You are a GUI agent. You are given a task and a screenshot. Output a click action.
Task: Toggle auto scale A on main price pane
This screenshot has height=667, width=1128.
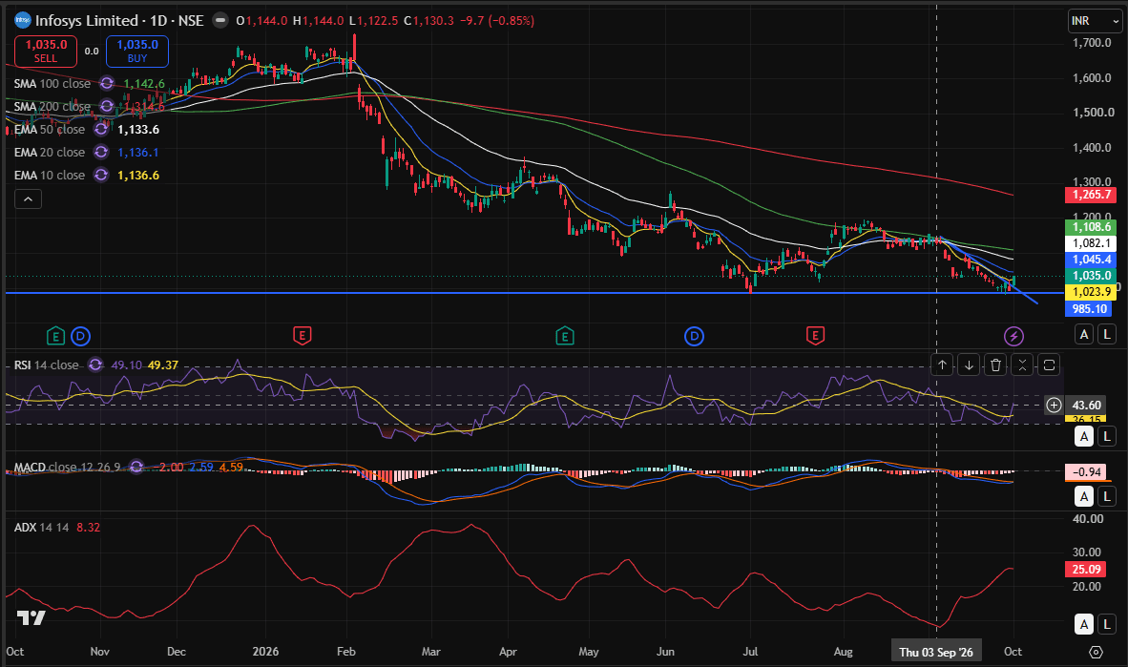point(1084,334)
